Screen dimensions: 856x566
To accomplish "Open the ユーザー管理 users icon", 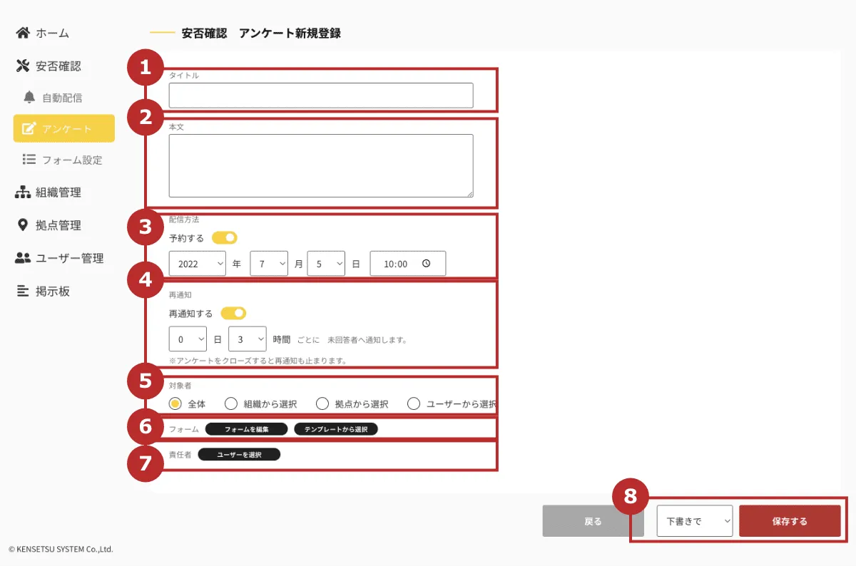I will [24, 258].
